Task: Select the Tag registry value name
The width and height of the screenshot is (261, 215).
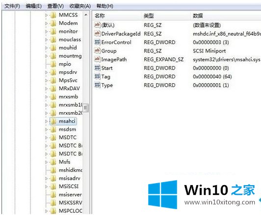Action: [105, 77]
